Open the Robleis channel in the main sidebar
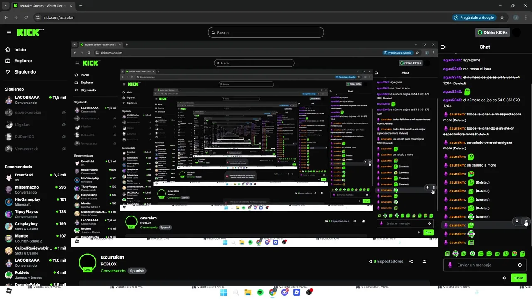The width and height of the screenshot is (532, 299). click(x=35, y=275)
